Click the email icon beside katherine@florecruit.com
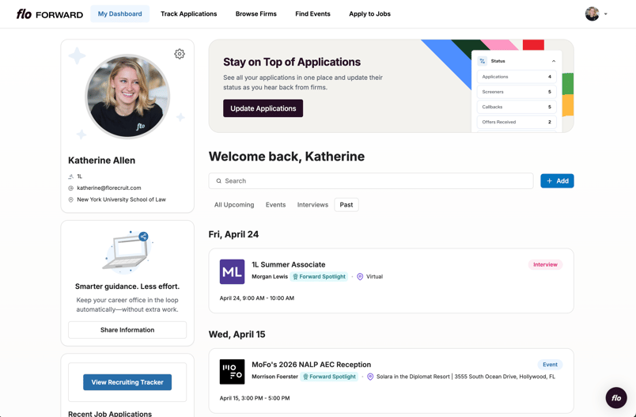 70,188
